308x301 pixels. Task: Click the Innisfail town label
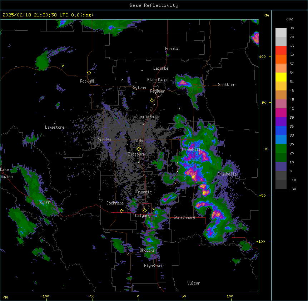click(148, 117)
